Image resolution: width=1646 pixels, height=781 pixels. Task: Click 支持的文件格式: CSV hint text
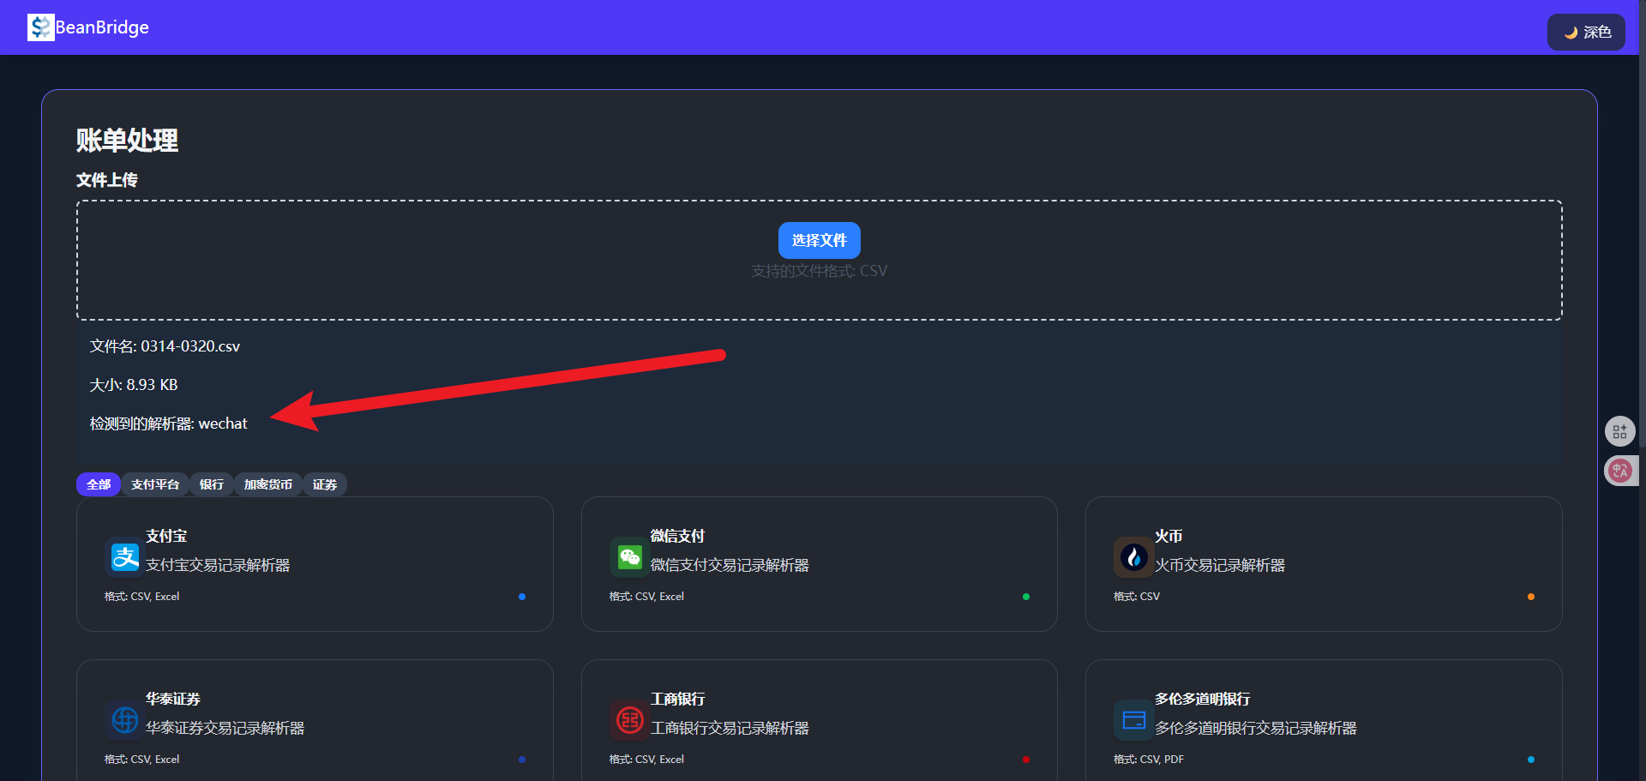819,271
